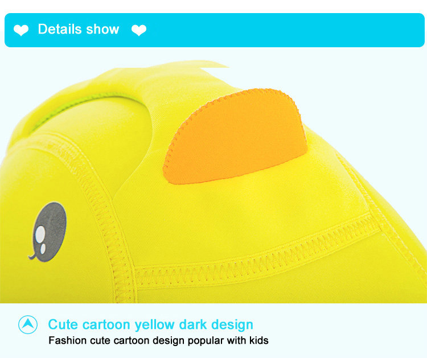Screen dimensions: 427x358
Task: Click the right white heart icon
Action: coord(139,30)
